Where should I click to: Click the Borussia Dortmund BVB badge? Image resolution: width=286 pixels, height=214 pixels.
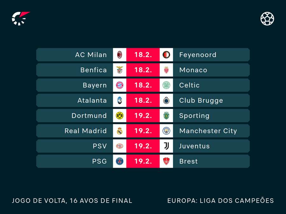[x=120, y=115]
